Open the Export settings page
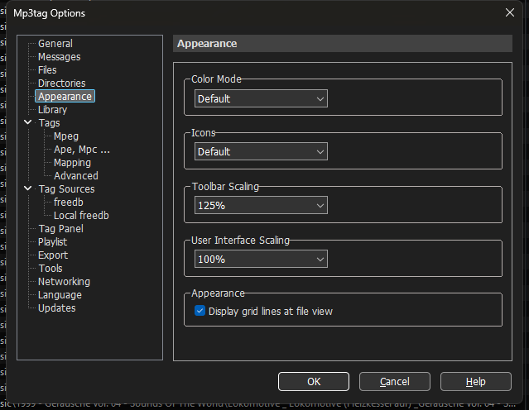 (x=53, y=255)
